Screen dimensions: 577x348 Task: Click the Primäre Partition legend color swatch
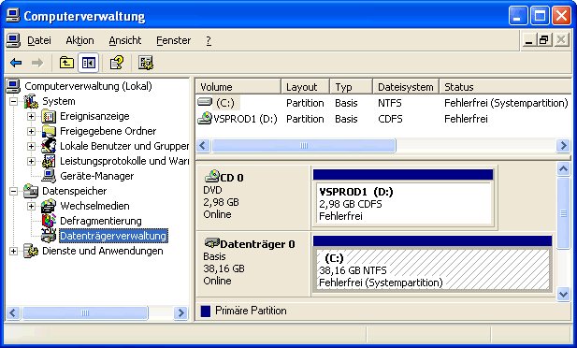206,311
